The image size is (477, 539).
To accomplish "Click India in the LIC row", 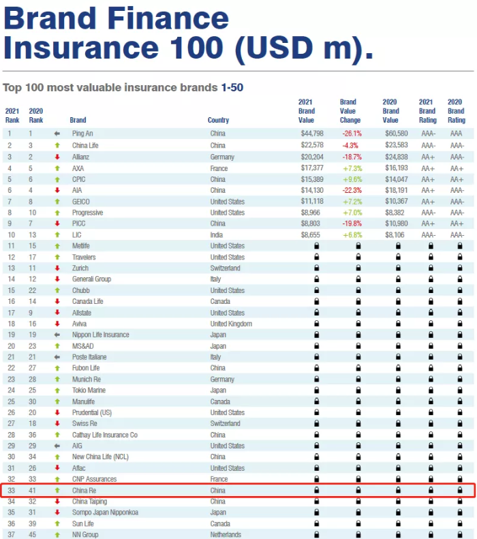I will 217,235.
